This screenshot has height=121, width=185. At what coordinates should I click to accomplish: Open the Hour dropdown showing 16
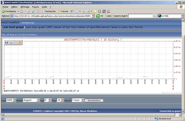tap(60, 100)
